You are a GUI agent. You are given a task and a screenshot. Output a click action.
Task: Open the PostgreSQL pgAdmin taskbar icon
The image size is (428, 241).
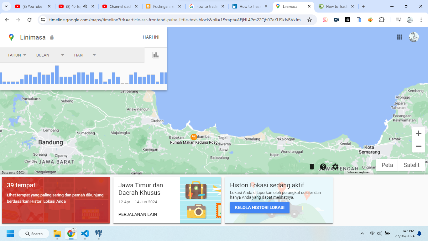tap(99, 234)
